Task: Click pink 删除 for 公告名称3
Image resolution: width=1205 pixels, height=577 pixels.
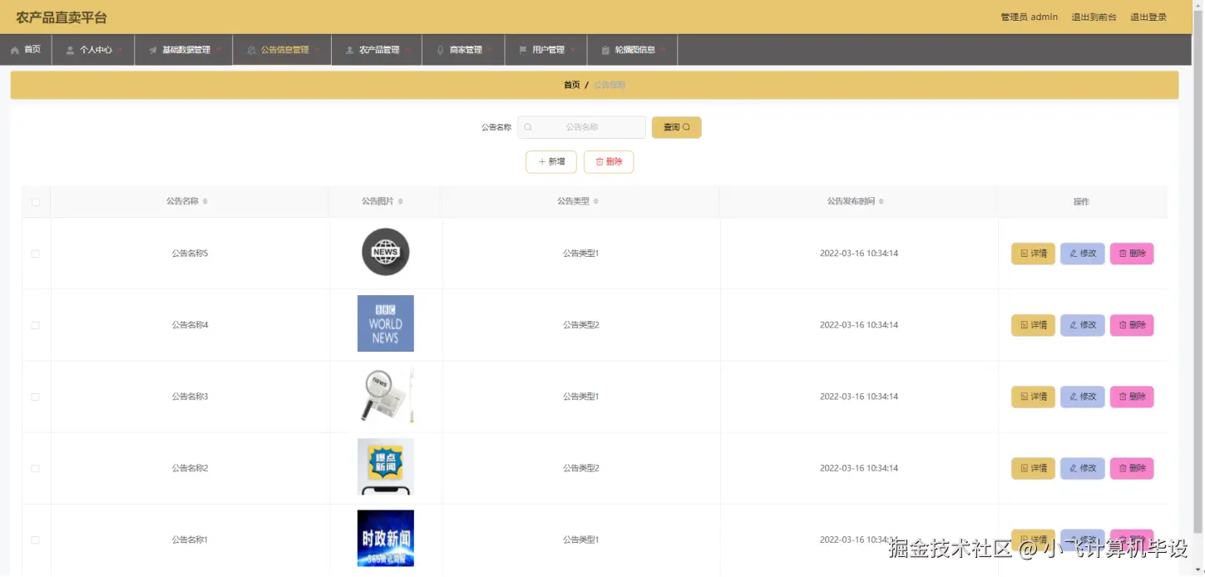Action: click(1132, 397)
